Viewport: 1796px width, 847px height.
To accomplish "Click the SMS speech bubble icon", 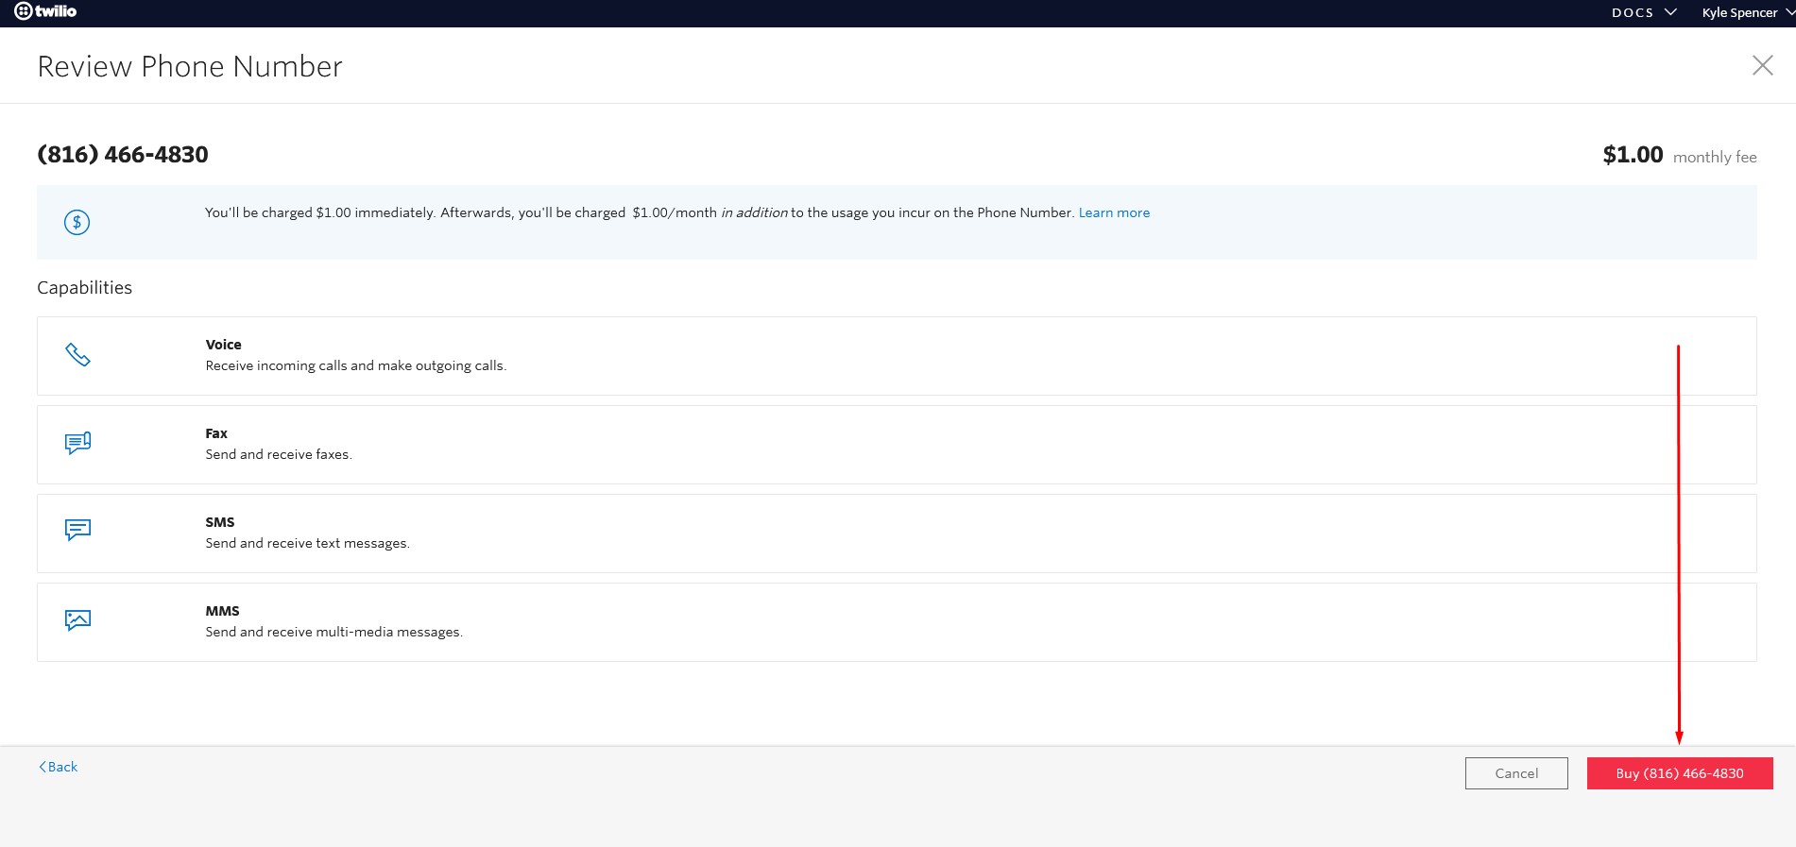I will 77,530.
